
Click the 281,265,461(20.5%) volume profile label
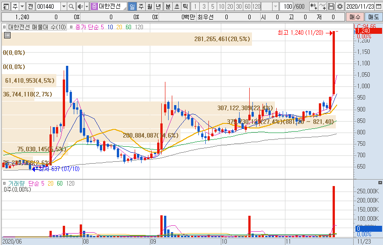click(222, 39)
